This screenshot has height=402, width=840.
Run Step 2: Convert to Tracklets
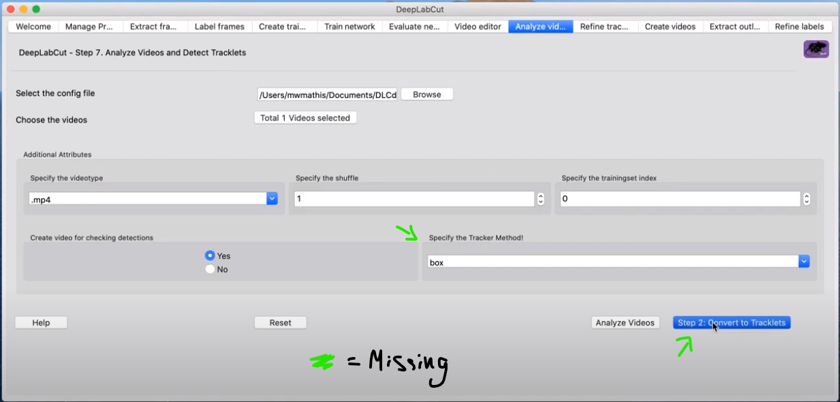[731, 322]
